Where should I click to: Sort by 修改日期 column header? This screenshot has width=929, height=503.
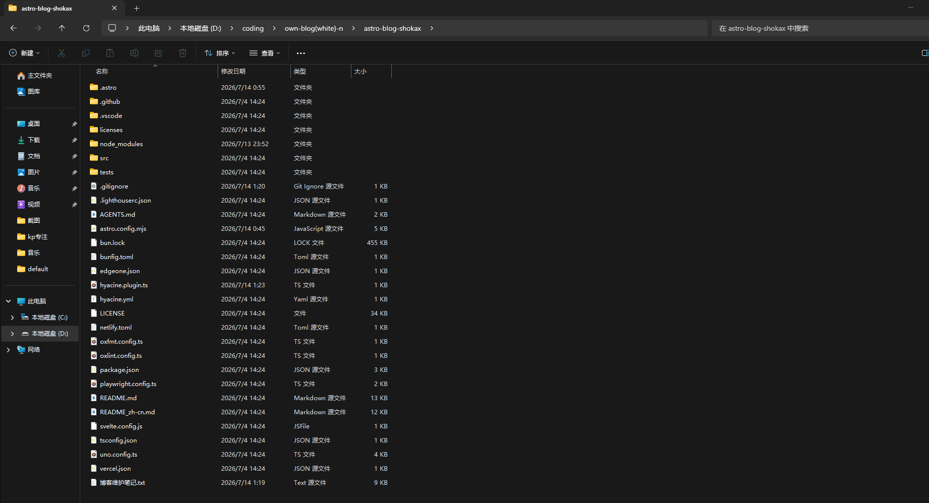254,72
